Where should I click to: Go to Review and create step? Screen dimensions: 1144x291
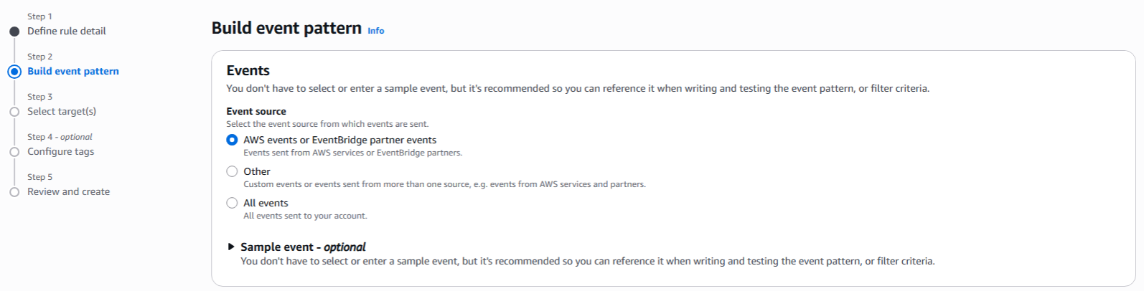pyautogui.click(x=69, y=192)
